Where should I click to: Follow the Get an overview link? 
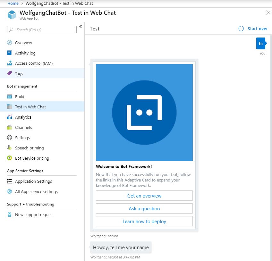pos(144,196)
